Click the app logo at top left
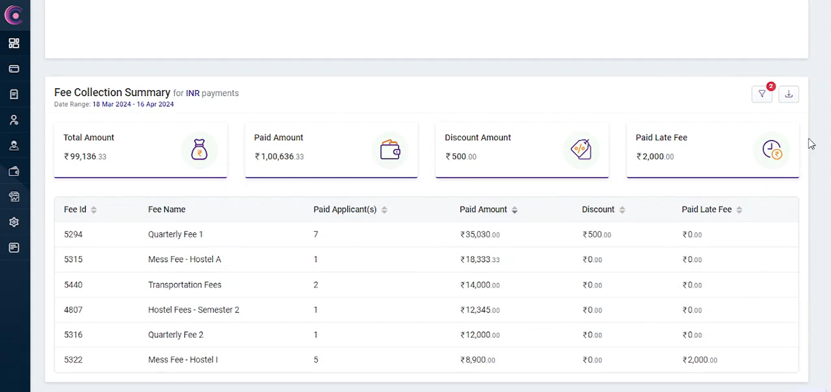This screenshot has height=392, width=831. (14, 15)
